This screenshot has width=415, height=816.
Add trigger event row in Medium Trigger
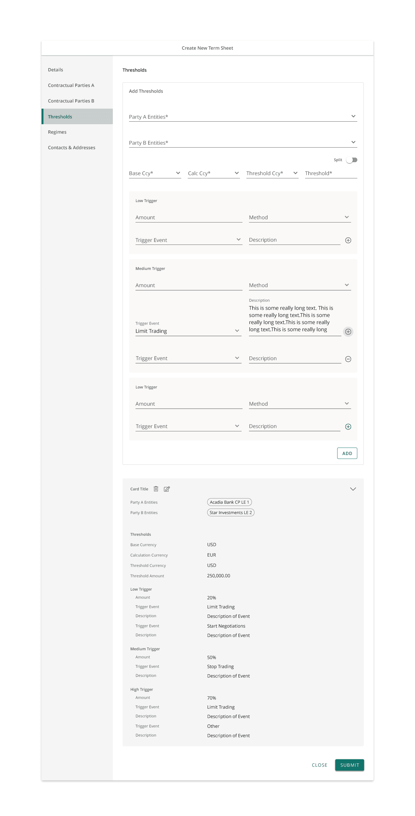tap(348, 331)
